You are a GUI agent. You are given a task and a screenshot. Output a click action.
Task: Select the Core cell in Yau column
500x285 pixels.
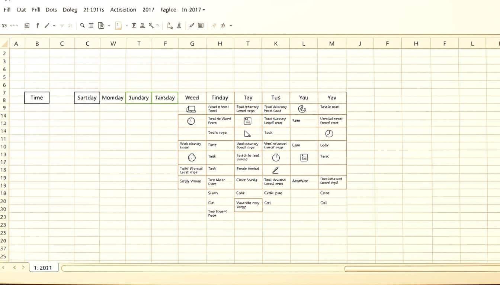click(304, 145)
